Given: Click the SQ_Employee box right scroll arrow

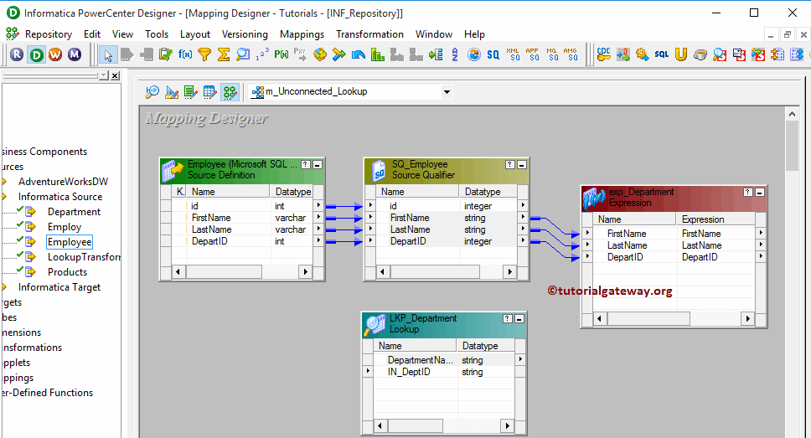Looking at the screenshot, I should point(510,271).
